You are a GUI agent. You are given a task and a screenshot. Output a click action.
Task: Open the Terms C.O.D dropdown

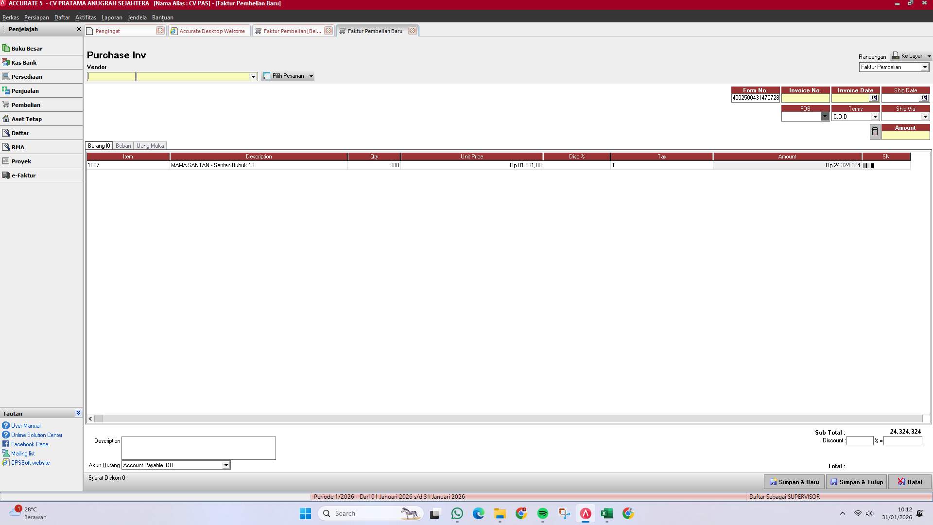click(875, 116)
